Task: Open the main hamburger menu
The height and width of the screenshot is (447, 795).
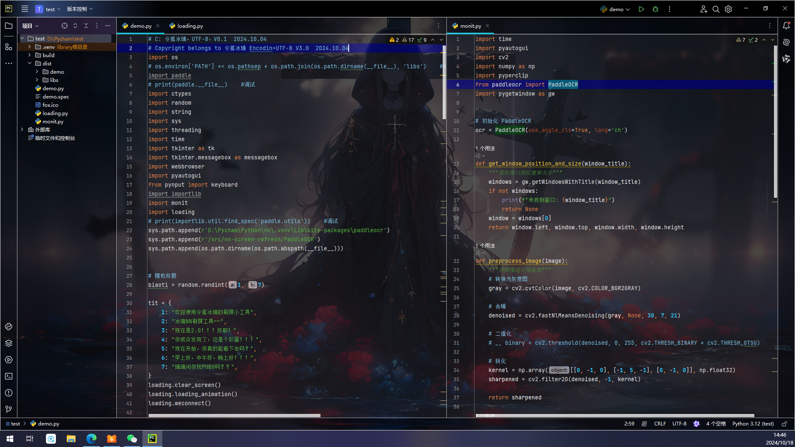Action: (25, 9)
